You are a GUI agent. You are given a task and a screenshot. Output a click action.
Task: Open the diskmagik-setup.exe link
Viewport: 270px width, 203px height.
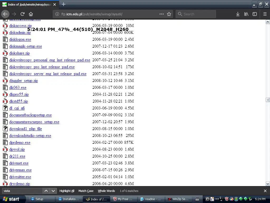pos(26,46)
